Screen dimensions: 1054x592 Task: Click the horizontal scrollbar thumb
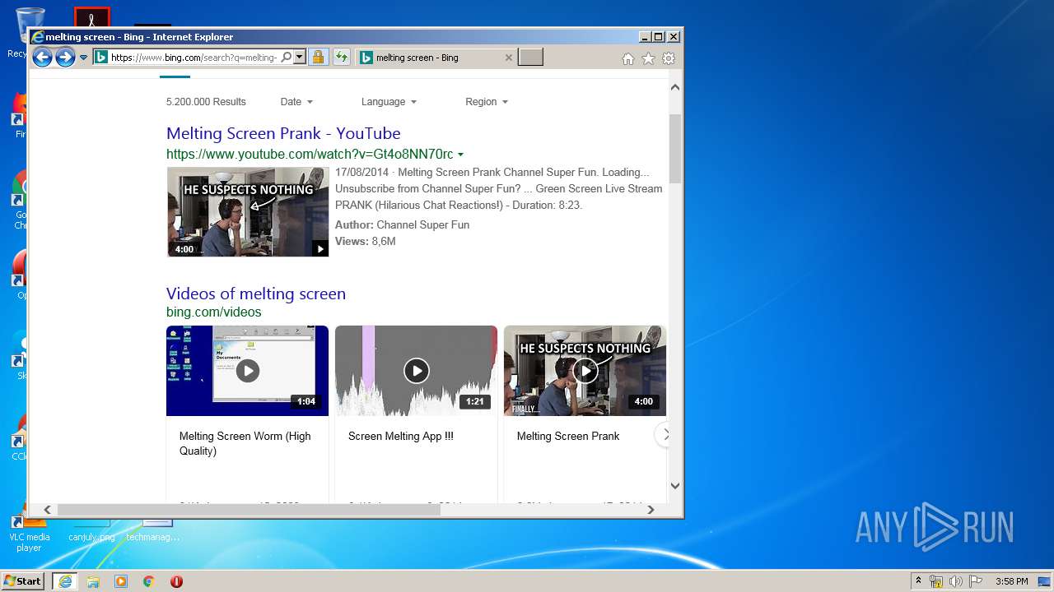pos(249,510)
